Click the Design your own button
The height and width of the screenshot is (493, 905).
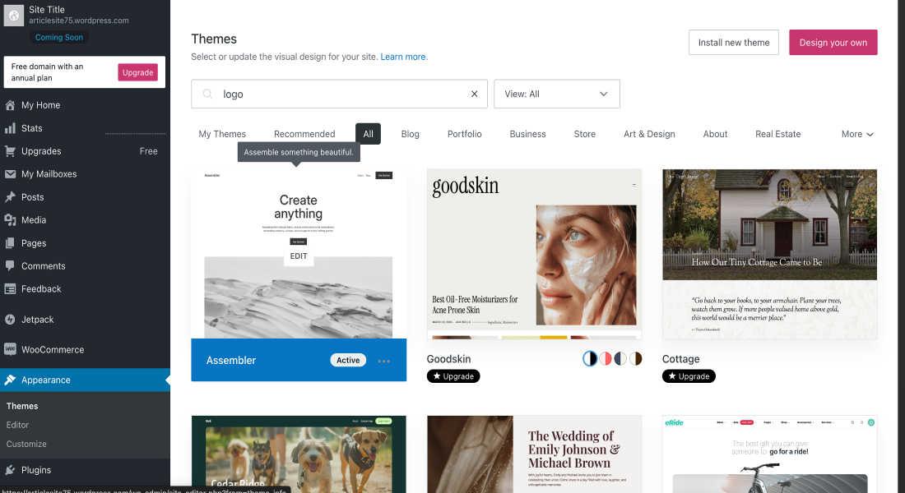tap(833, 43)
